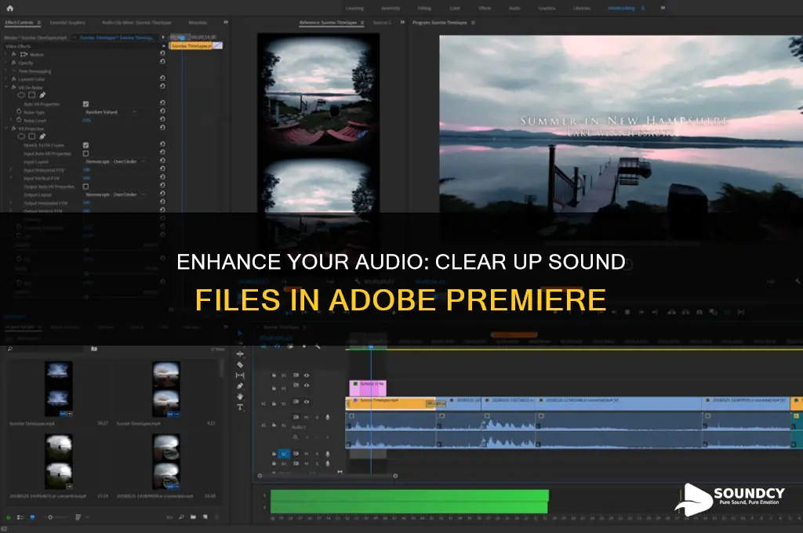Toggle voice-over record on A1 track
This screenshot has width=803, height=533.
328,417
